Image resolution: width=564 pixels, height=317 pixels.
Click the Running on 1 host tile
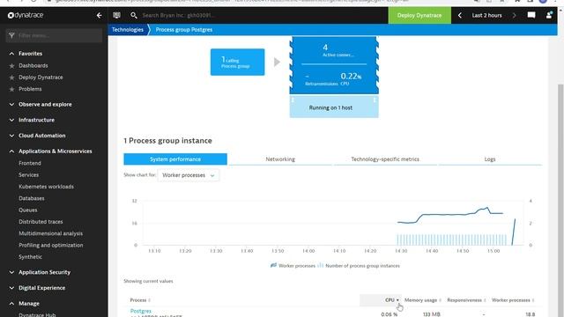pyautogui.click(x=334, y=107)
